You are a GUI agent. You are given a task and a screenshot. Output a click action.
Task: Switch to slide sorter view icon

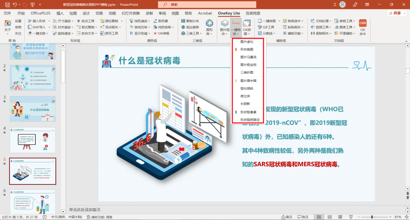coord(330,217)
